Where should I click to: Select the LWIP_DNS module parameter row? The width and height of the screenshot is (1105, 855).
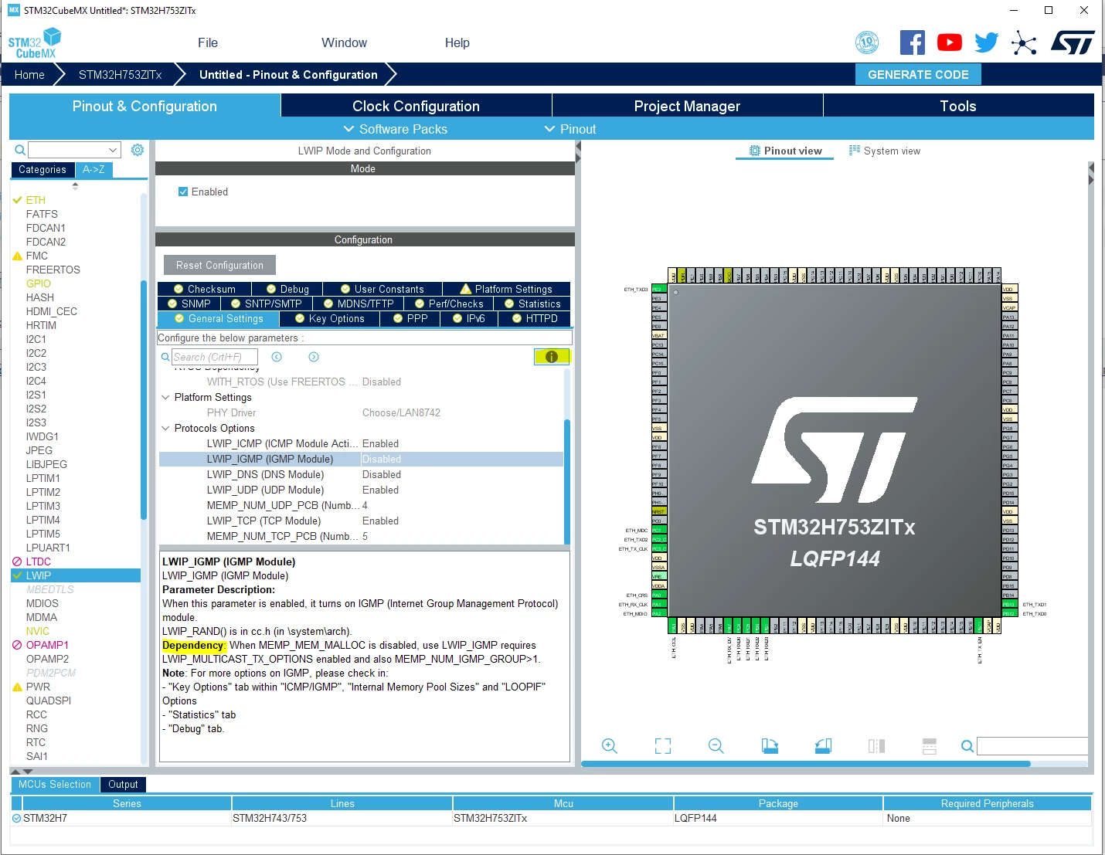point(361,474)
